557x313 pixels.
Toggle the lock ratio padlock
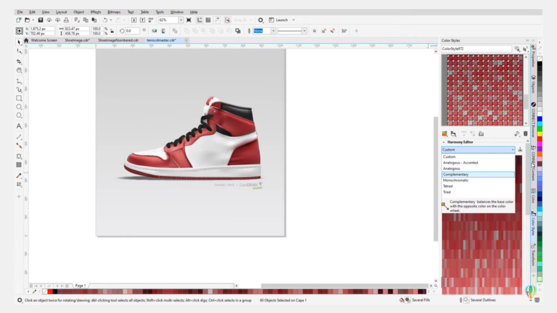coord(112,31)
